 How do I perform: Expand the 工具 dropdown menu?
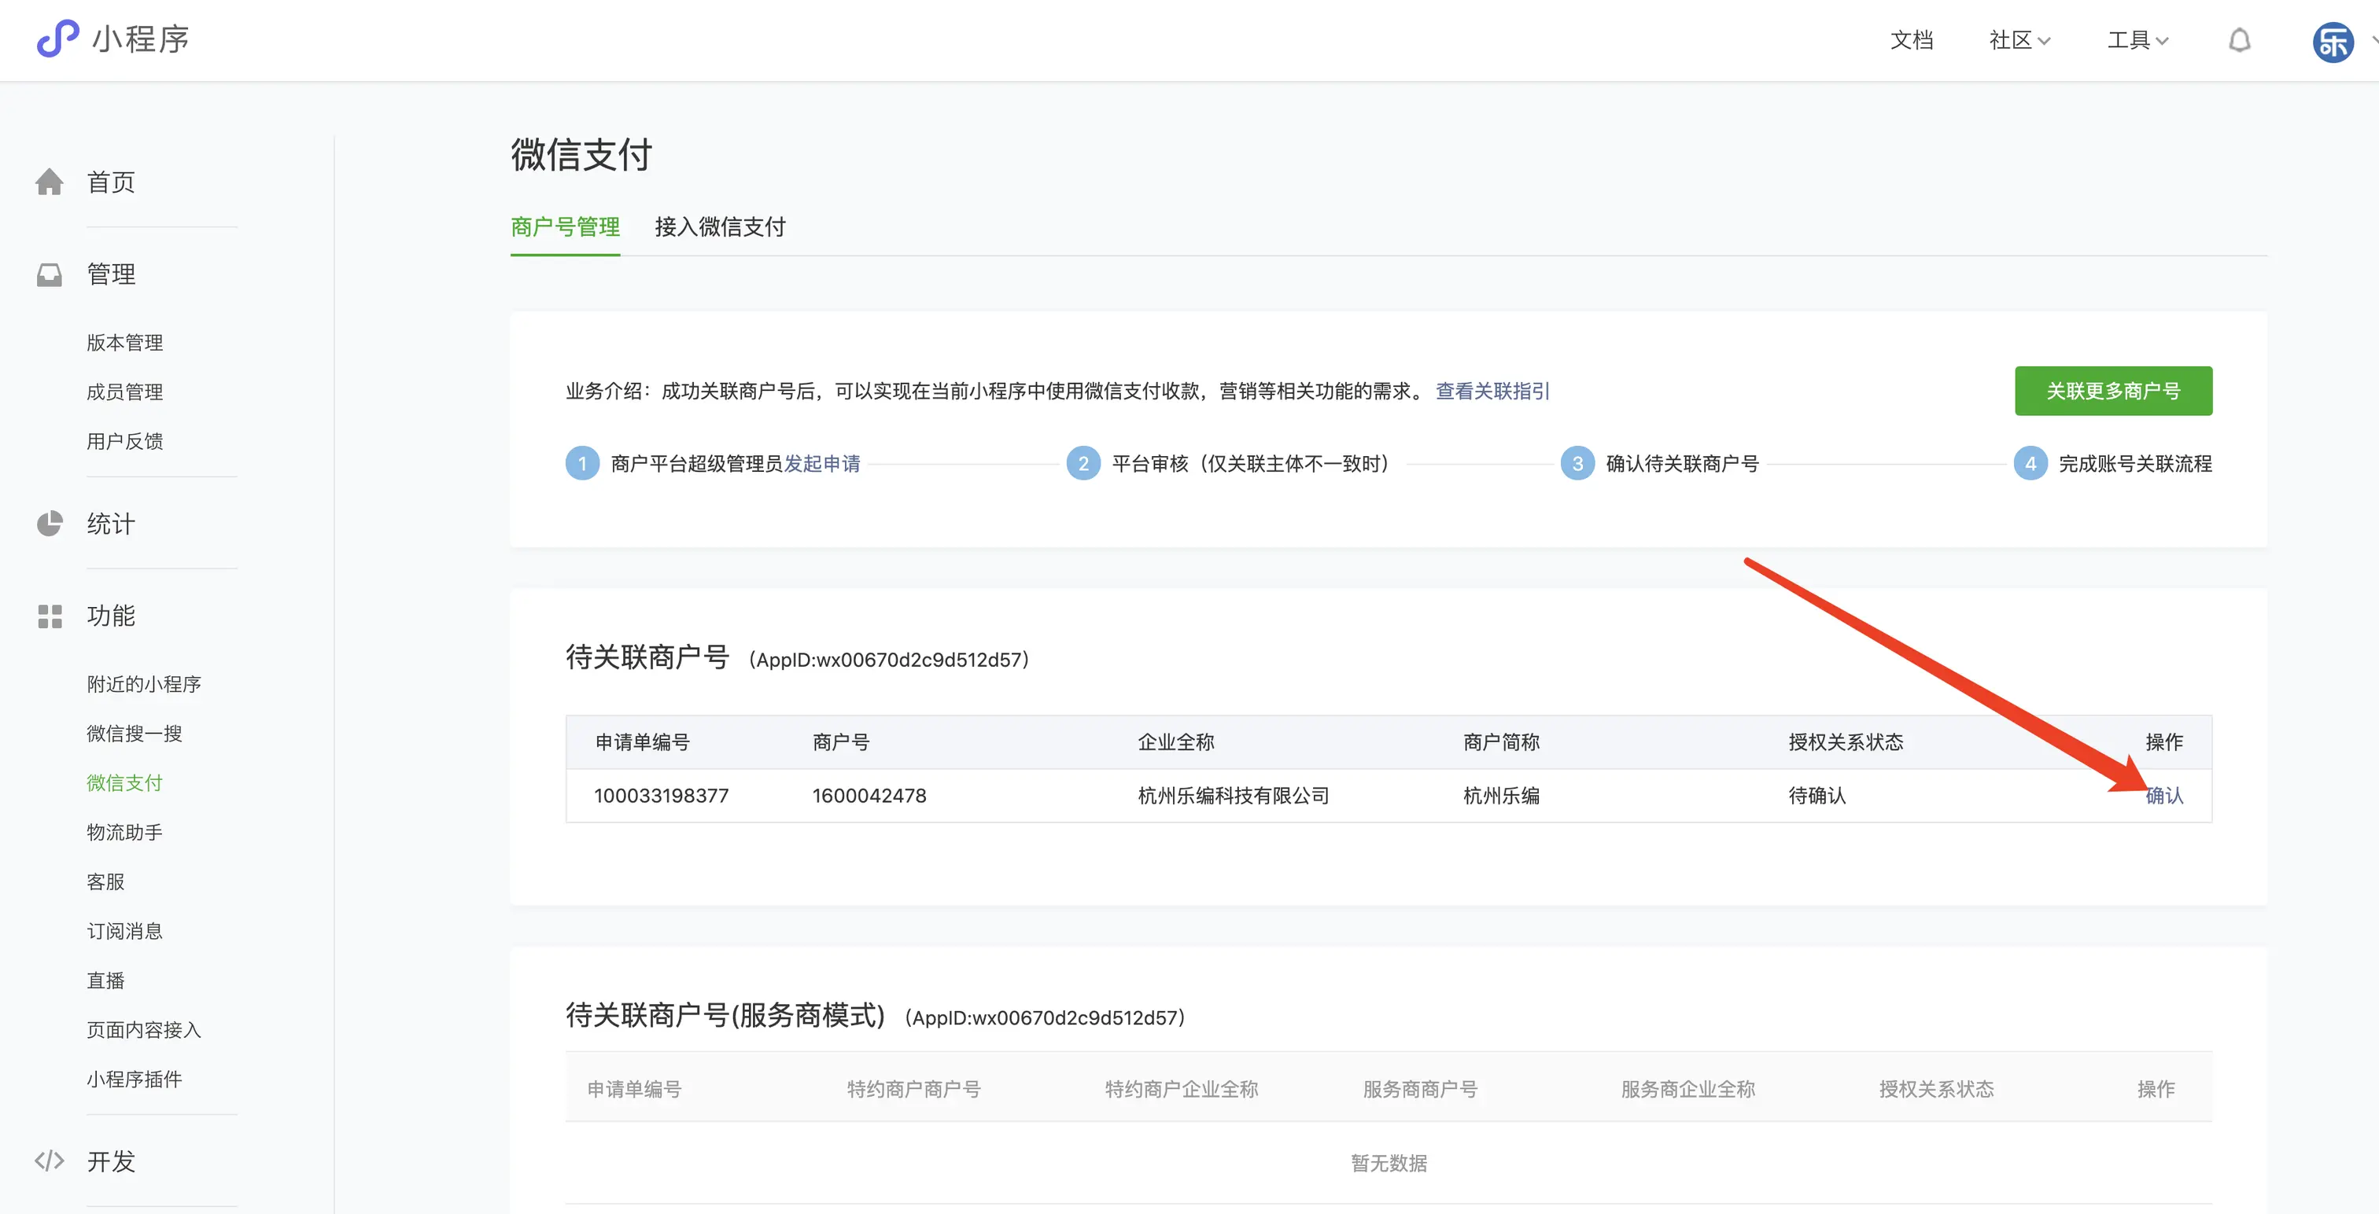(x=2137, y=41)
